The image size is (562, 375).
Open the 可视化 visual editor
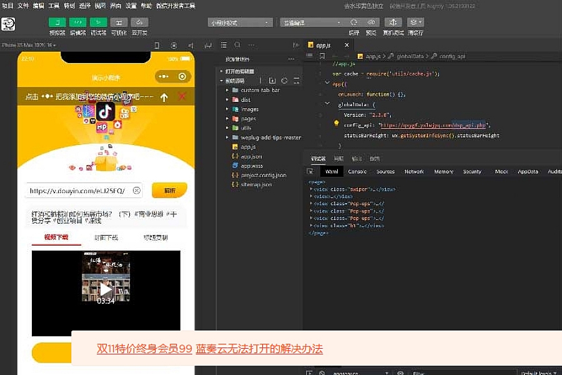pos(119,22)
